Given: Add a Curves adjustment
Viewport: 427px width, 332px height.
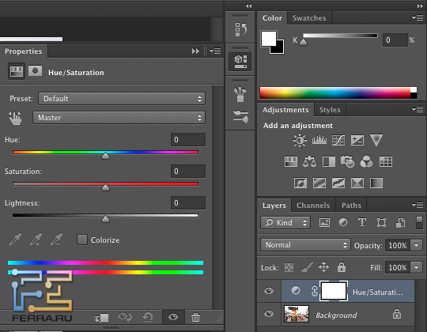Looking at the screenshot, I should click(x=338, y=140).
